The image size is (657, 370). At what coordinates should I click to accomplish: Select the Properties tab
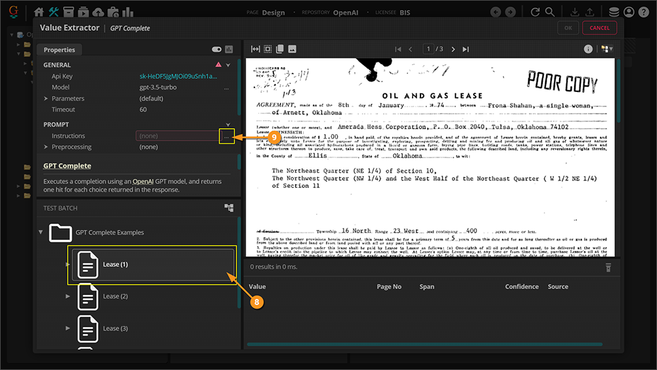coord(59,50)
